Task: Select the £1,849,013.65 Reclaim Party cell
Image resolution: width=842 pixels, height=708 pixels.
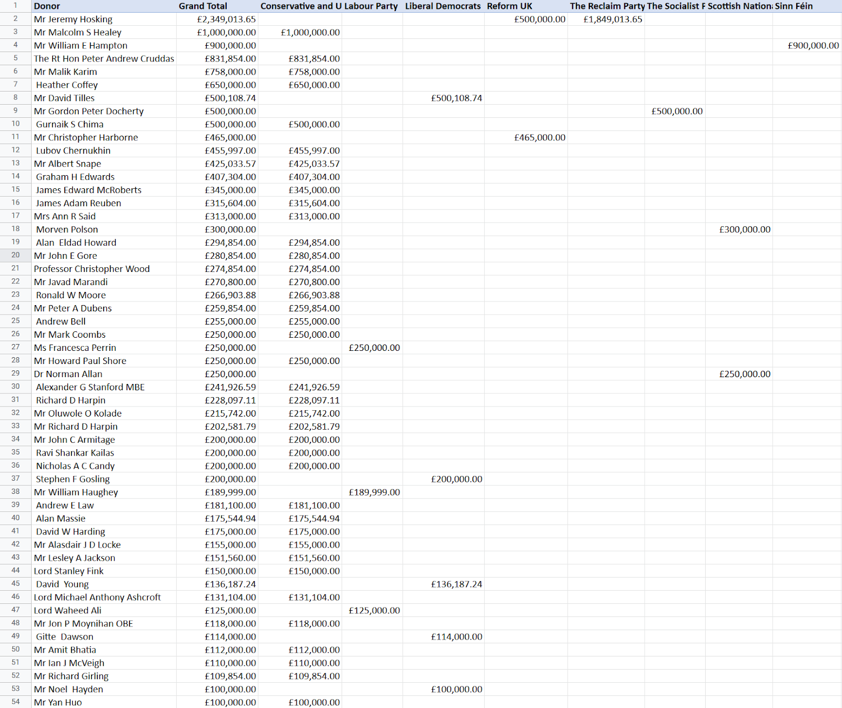Action: [x=606, y=19]
